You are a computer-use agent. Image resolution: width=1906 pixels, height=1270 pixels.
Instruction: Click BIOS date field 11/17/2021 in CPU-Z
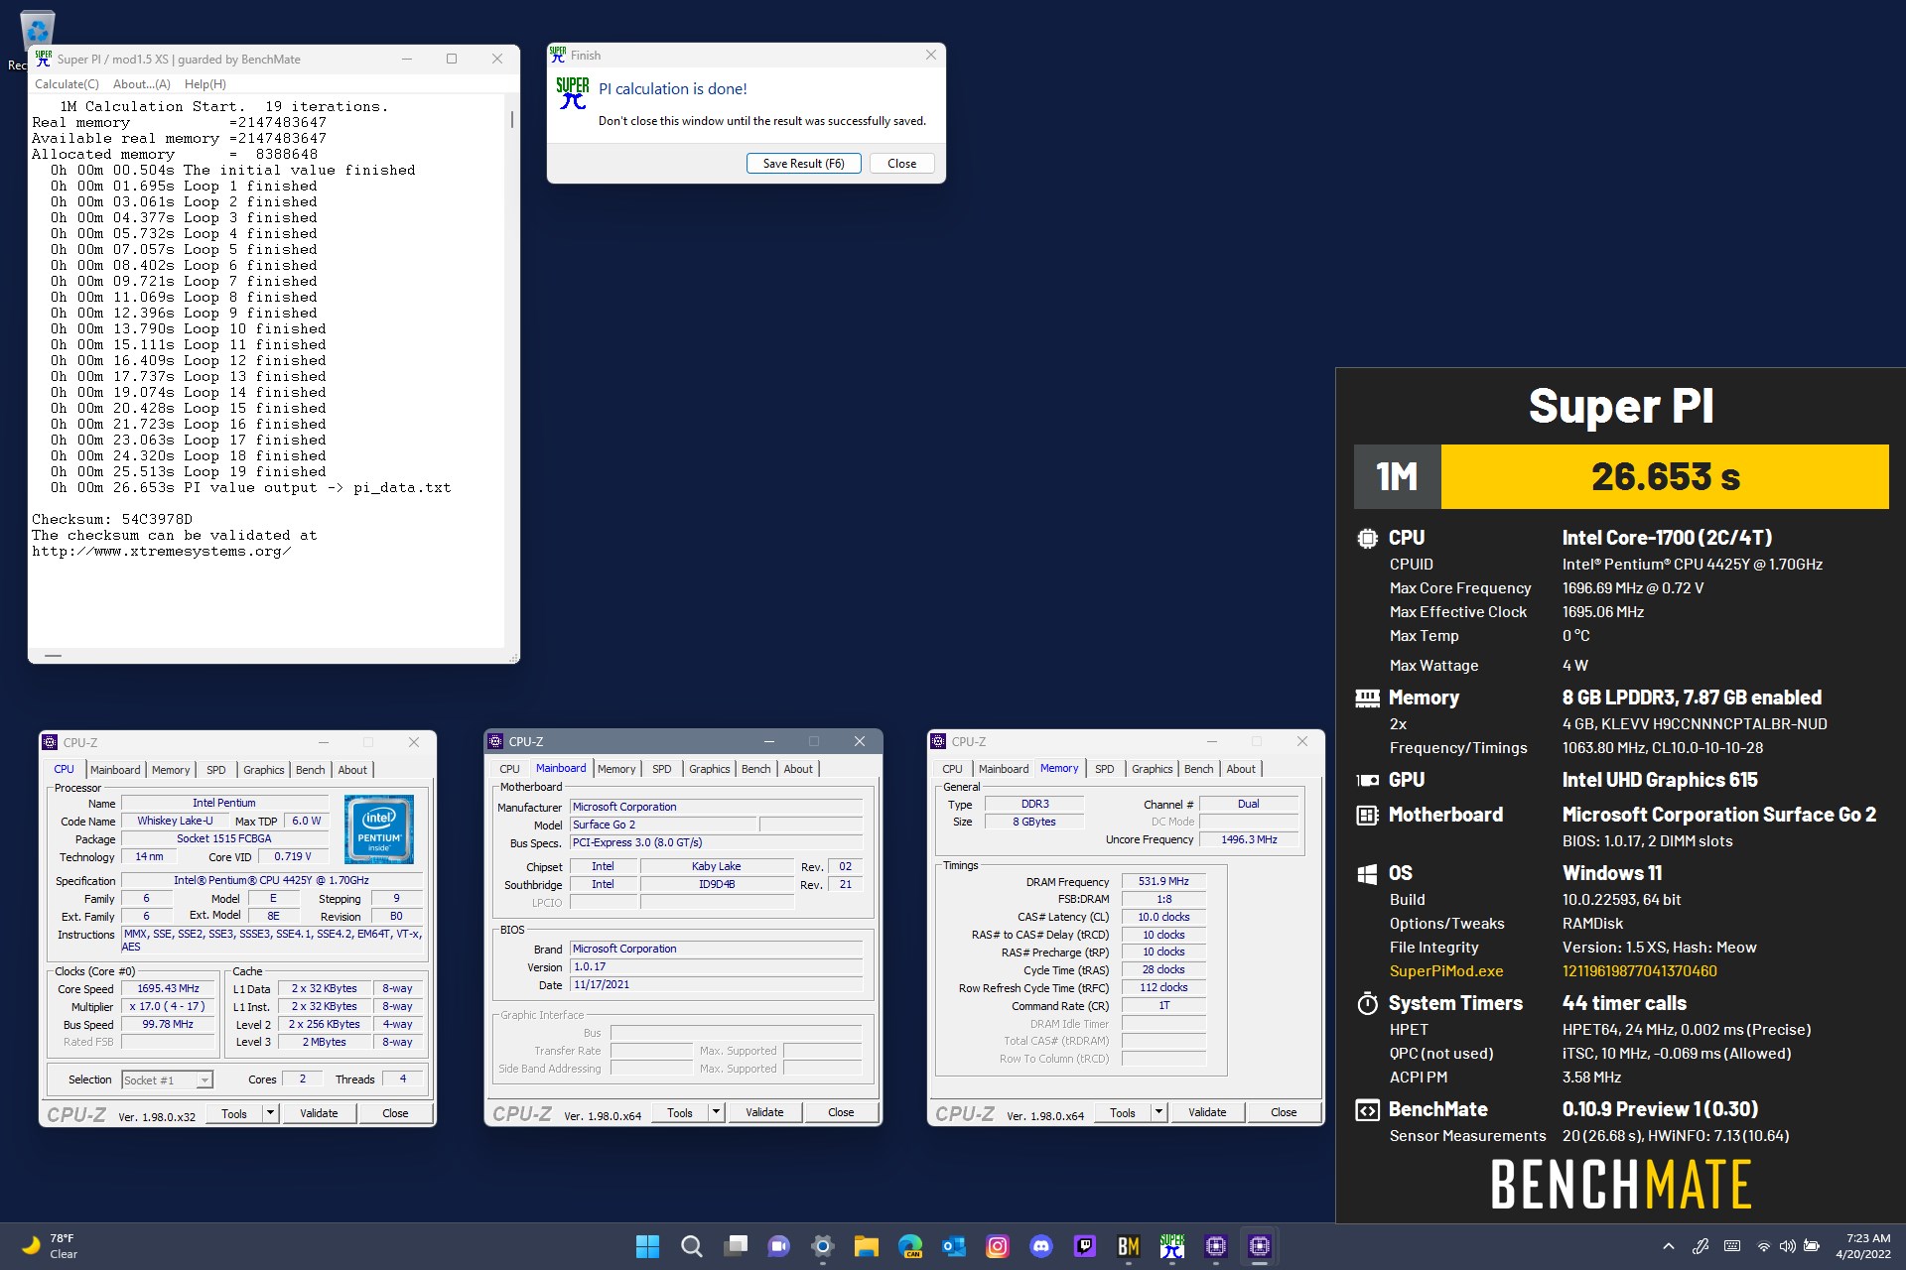[717, 984]
